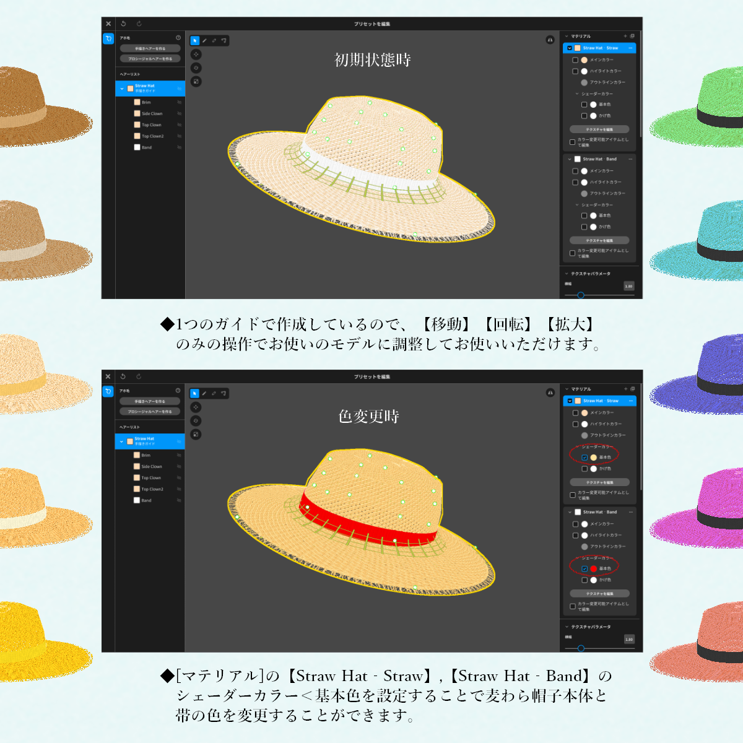This screenshot has width=743, height=743.
Task: Choose the eraser tool in 色変更時 editor
Action: coord(214,393)
